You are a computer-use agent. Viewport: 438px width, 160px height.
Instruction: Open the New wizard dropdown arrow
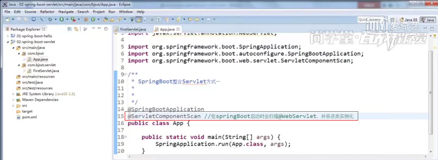(x=13, y=19)
